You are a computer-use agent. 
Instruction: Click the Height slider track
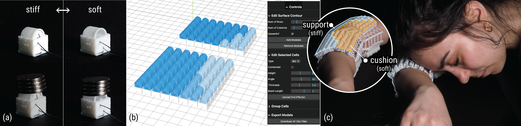pyautogui.click(x=301, y=73)
